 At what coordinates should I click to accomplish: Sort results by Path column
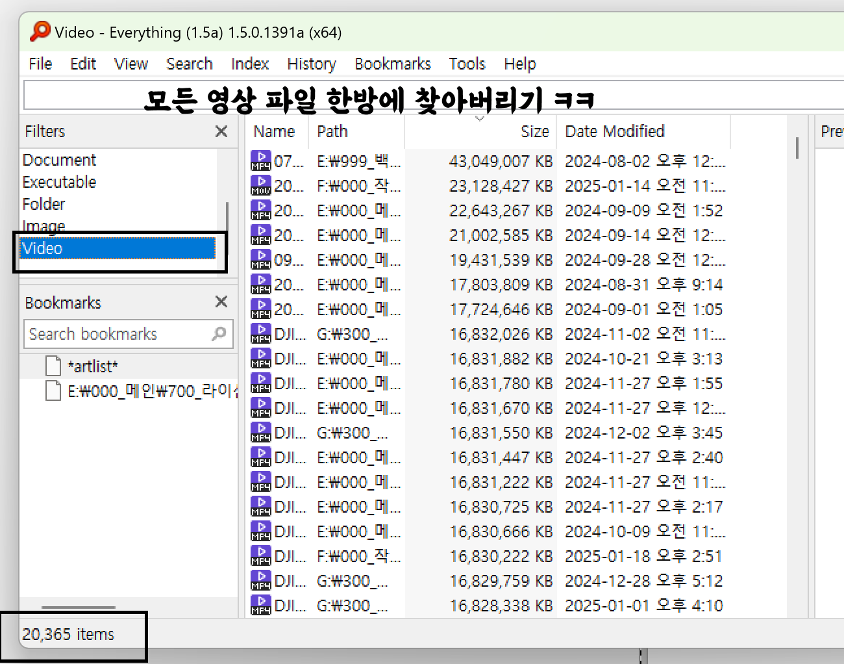(x=332, y=131)
